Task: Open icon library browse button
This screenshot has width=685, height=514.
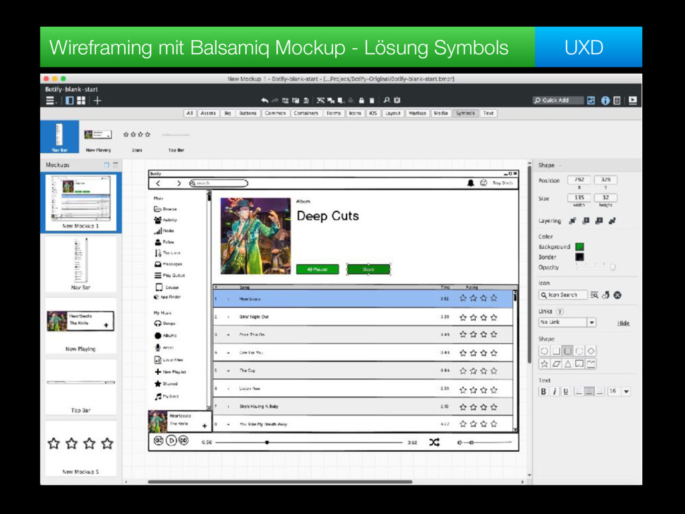Action: (594, 295)
